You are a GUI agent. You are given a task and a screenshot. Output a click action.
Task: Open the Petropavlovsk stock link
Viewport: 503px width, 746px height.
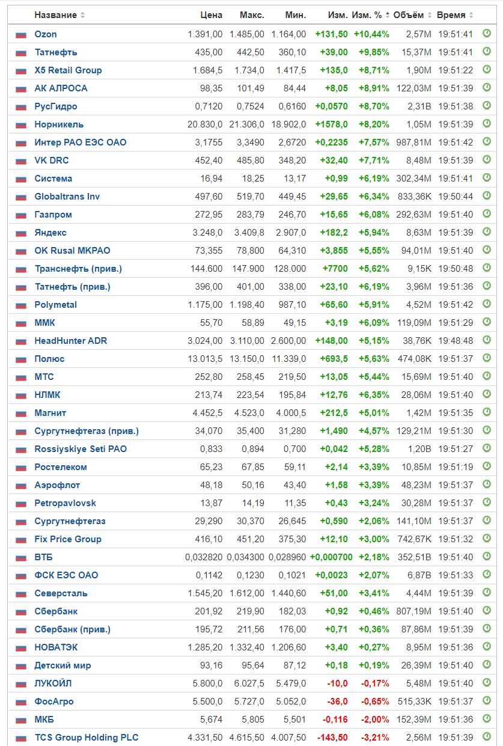point(66,503)
